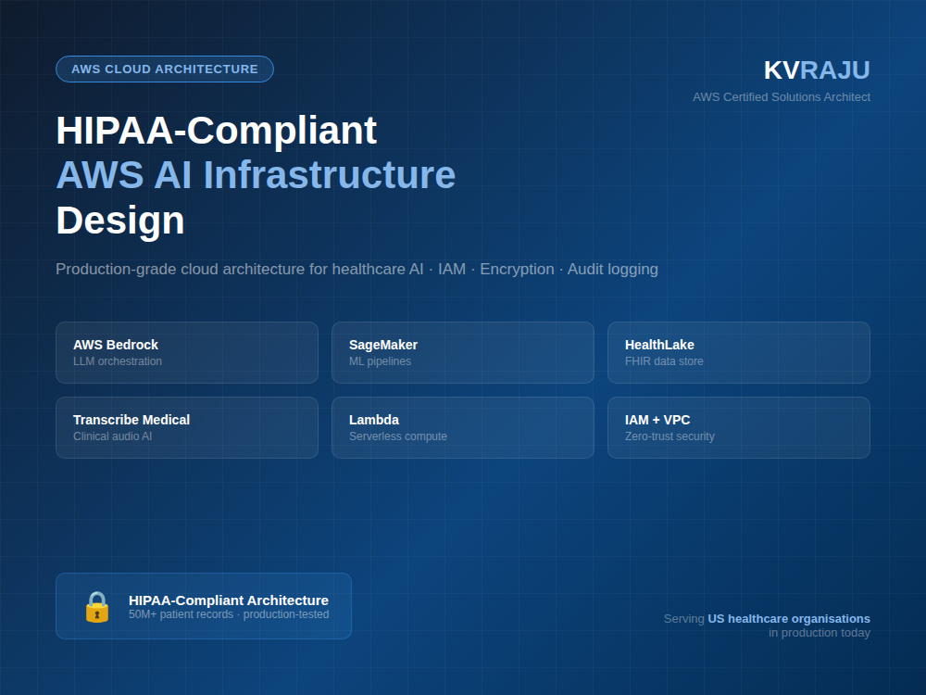Click the Serverless compute caption
The height and width of the screenshot is (695, 926).
click(x=398, y=436)
